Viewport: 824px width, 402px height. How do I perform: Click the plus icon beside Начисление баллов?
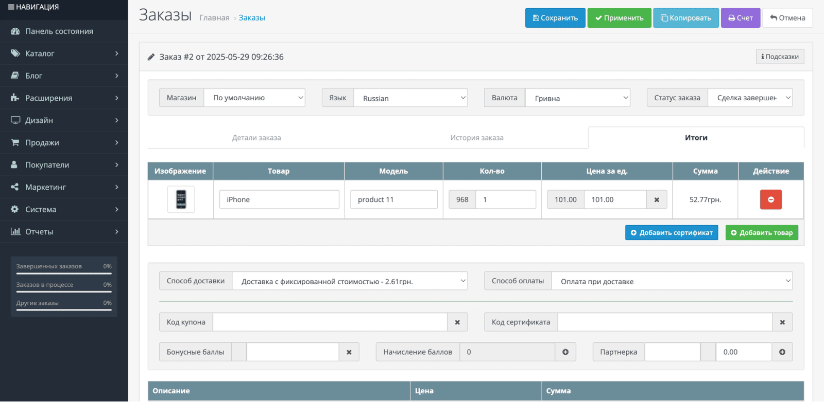tap(565, 352)
